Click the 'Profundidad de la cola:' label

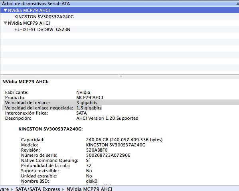tap(45, 166)
